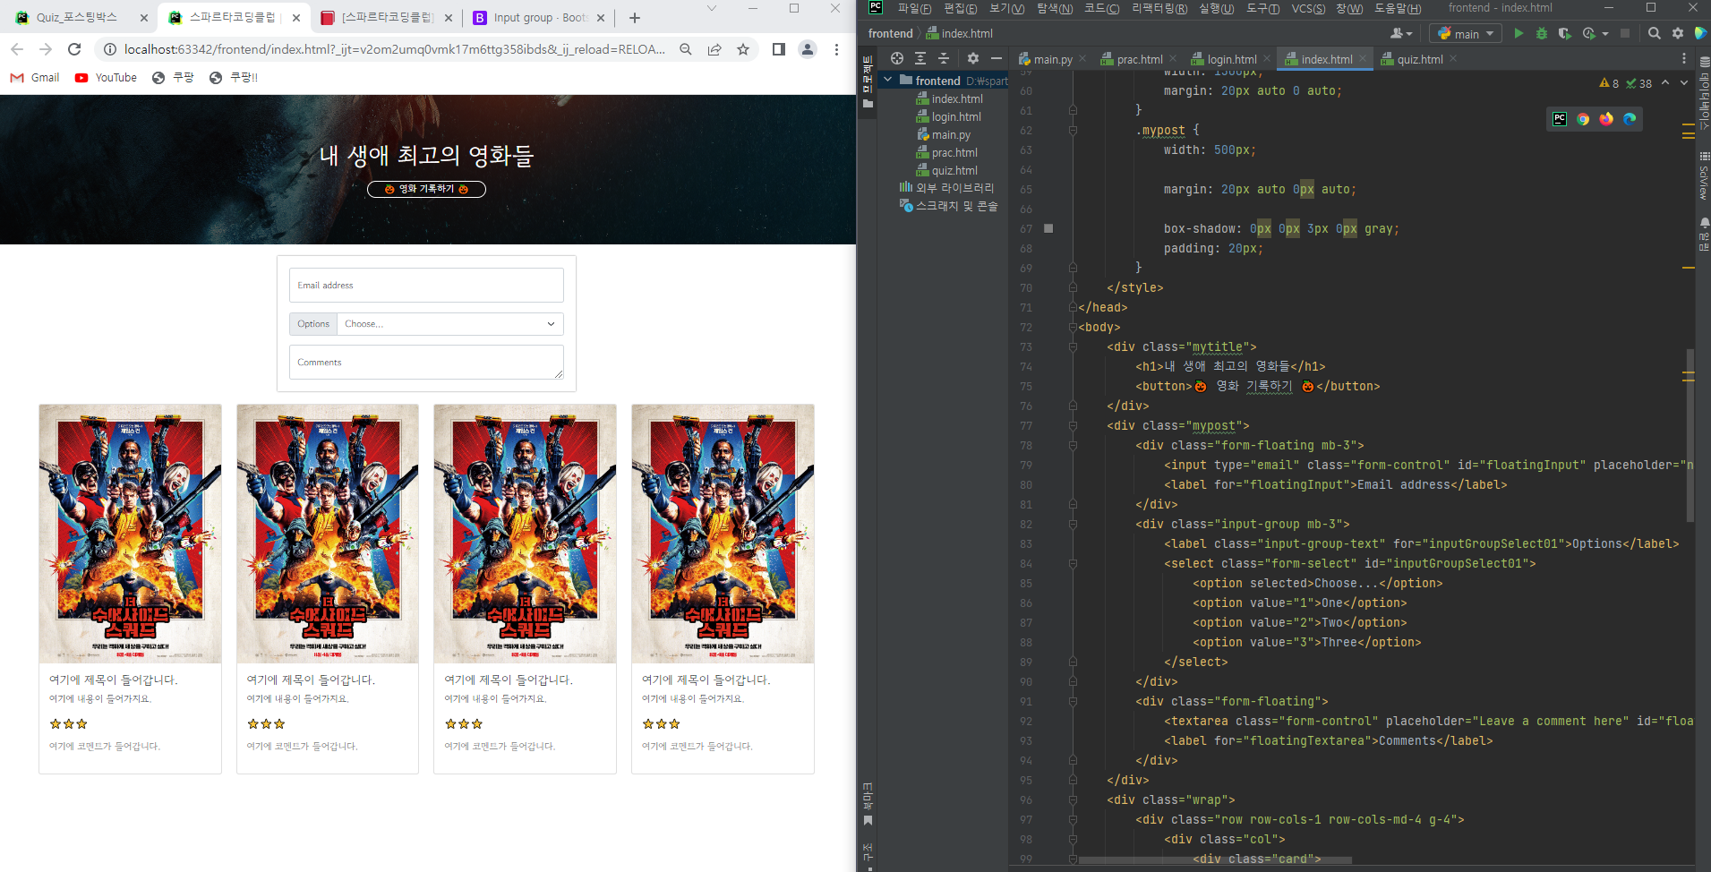Locate opened file crosshair icon in Project panel

coord(897,58)
